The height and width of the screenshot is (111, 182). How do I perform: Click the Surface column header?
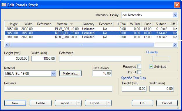(161, 24)
